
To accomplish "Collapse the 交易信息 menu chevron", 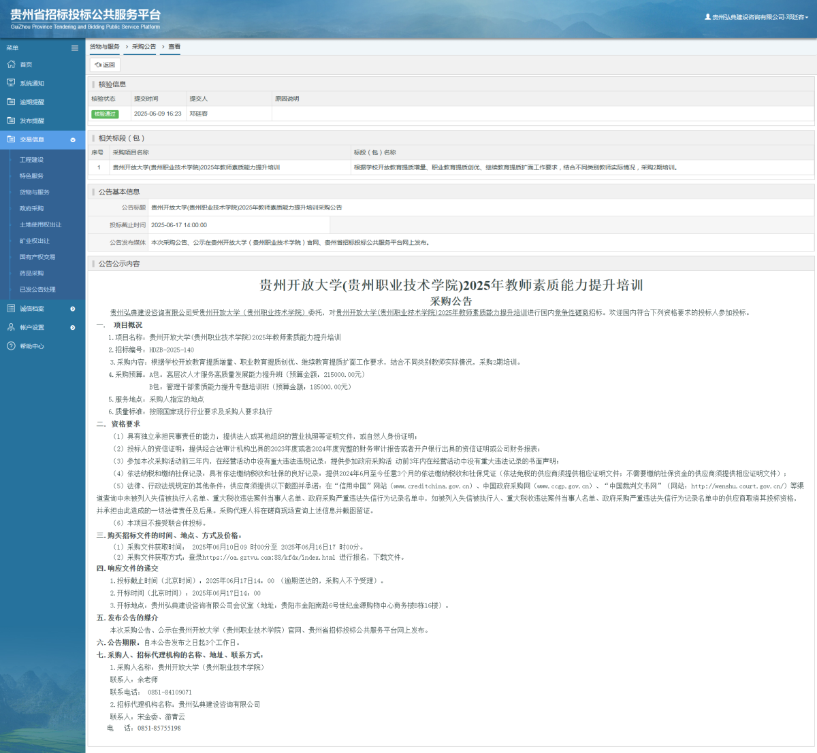I will [x=73, y=140].
